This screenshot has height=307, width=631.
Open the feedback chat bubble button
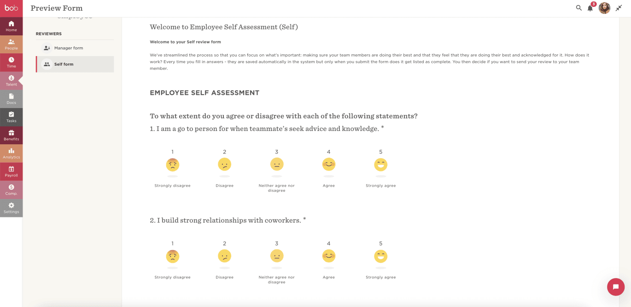(616, 287)
